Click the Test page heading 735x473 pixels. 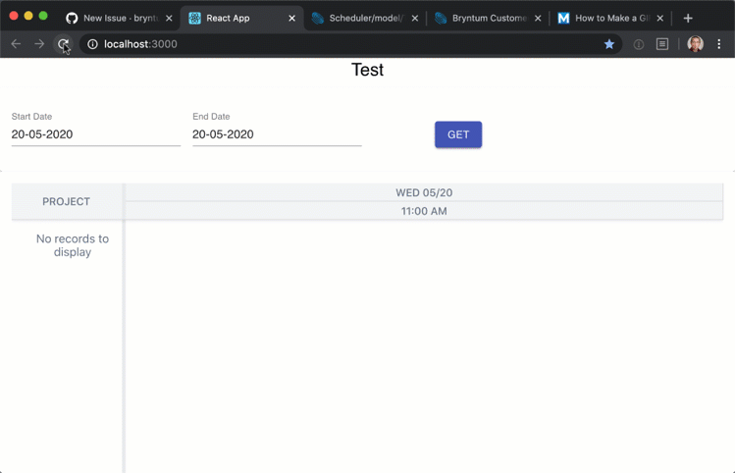pyautogui.click(x=367, y=70)
